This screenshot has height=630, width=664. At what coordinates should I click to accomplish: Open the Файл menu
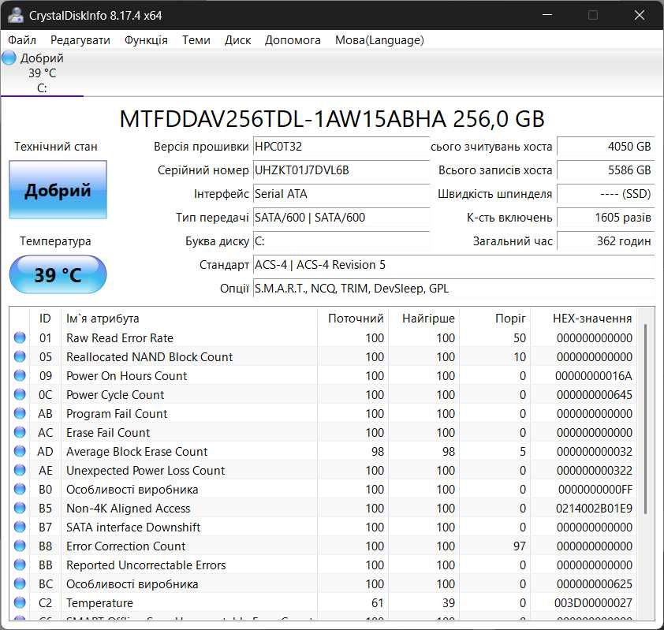point(22,40)
